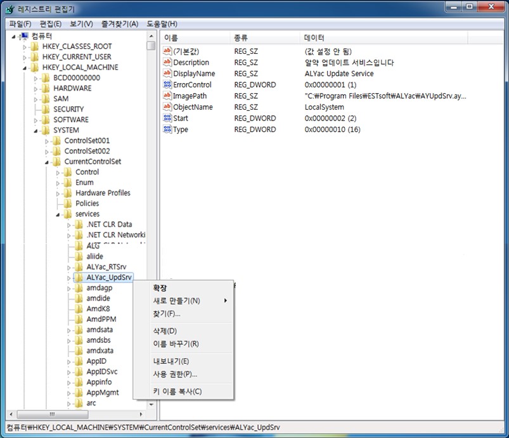Click the Start DWORD value icon

(168, 119)
